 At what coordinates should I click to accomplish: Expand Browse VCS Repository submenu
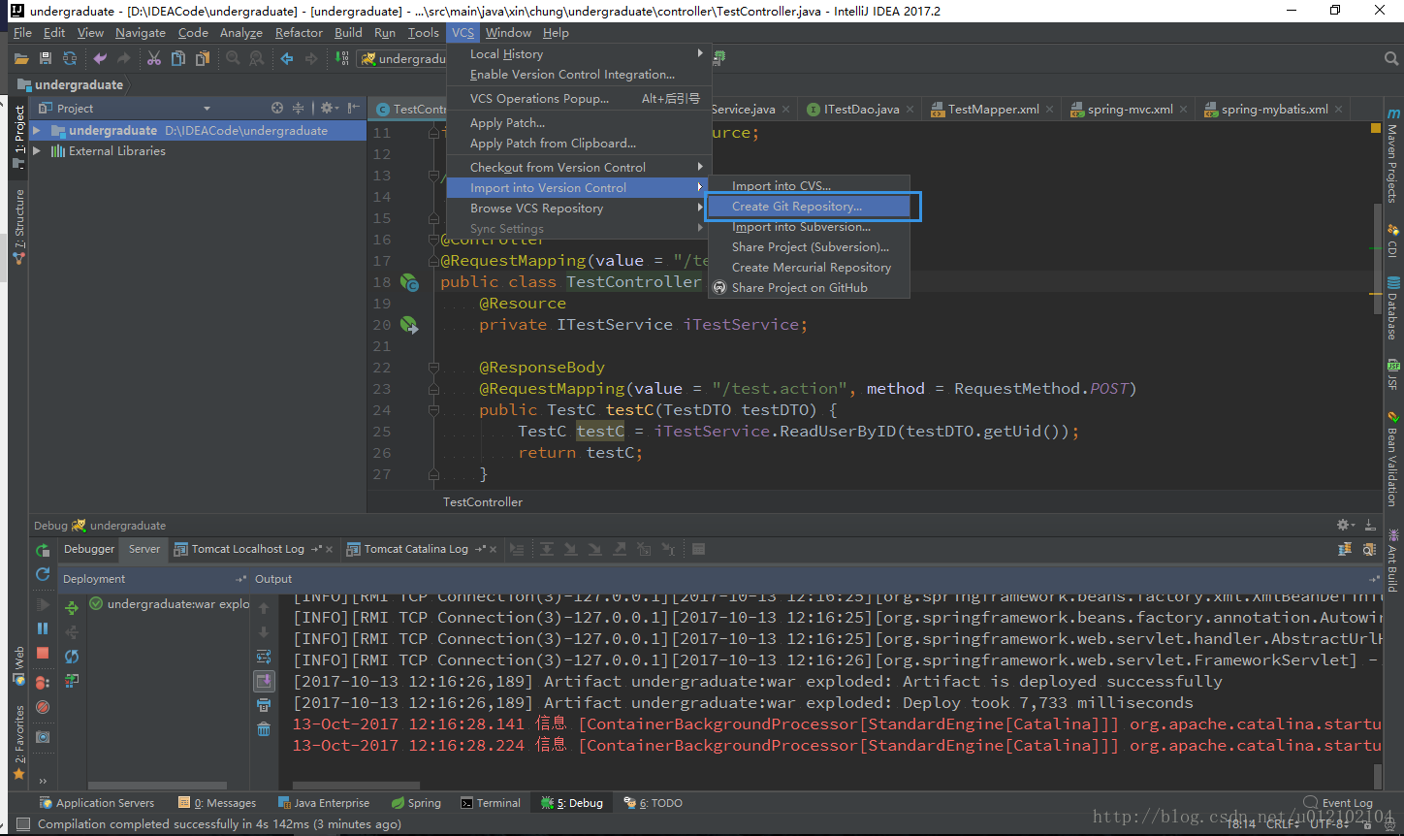pos(579,209)
